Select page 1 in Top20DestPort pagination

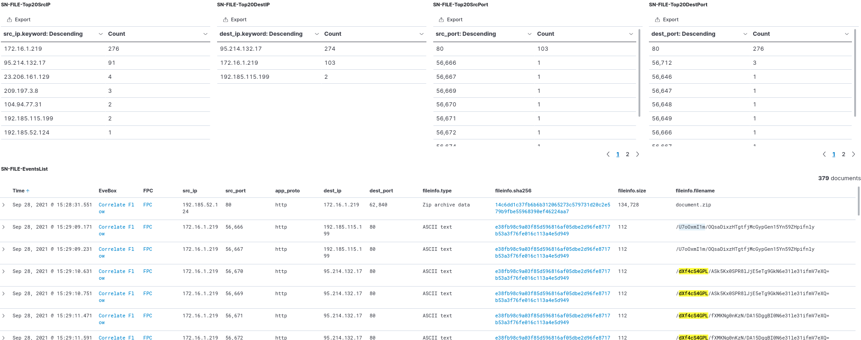point(834,154)
